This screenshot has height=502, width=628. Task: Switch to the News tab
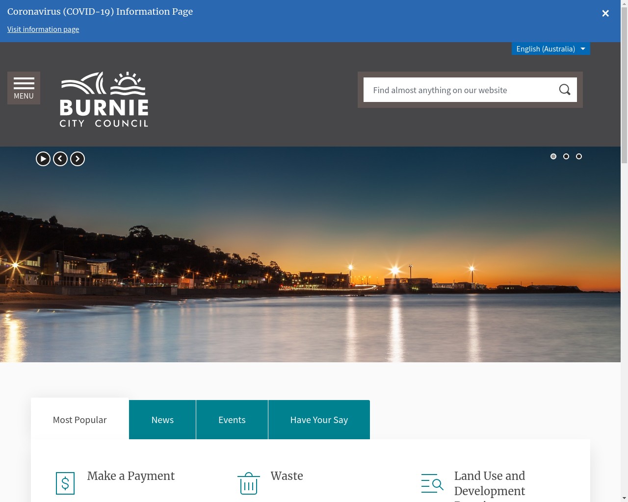pos(162,420)
